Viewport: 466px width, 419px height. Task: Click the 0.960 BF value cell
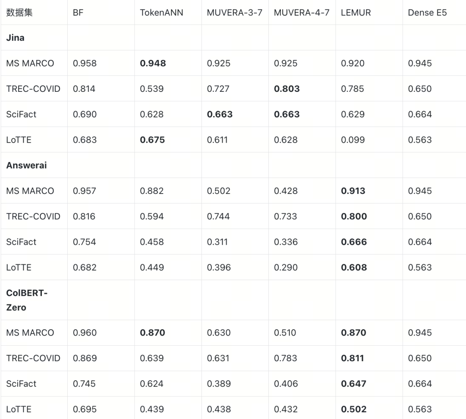click(85, 333)
